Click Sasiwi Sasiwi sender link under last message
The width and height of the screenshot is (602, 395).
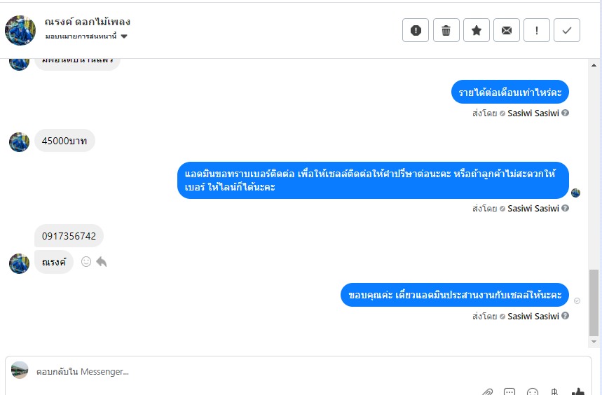pyautogui.click(x=533, y=316)
